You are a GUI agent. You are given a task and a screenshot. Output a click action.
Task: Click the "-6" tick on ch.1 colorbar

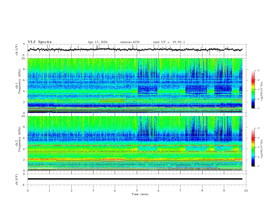point(258,99)
